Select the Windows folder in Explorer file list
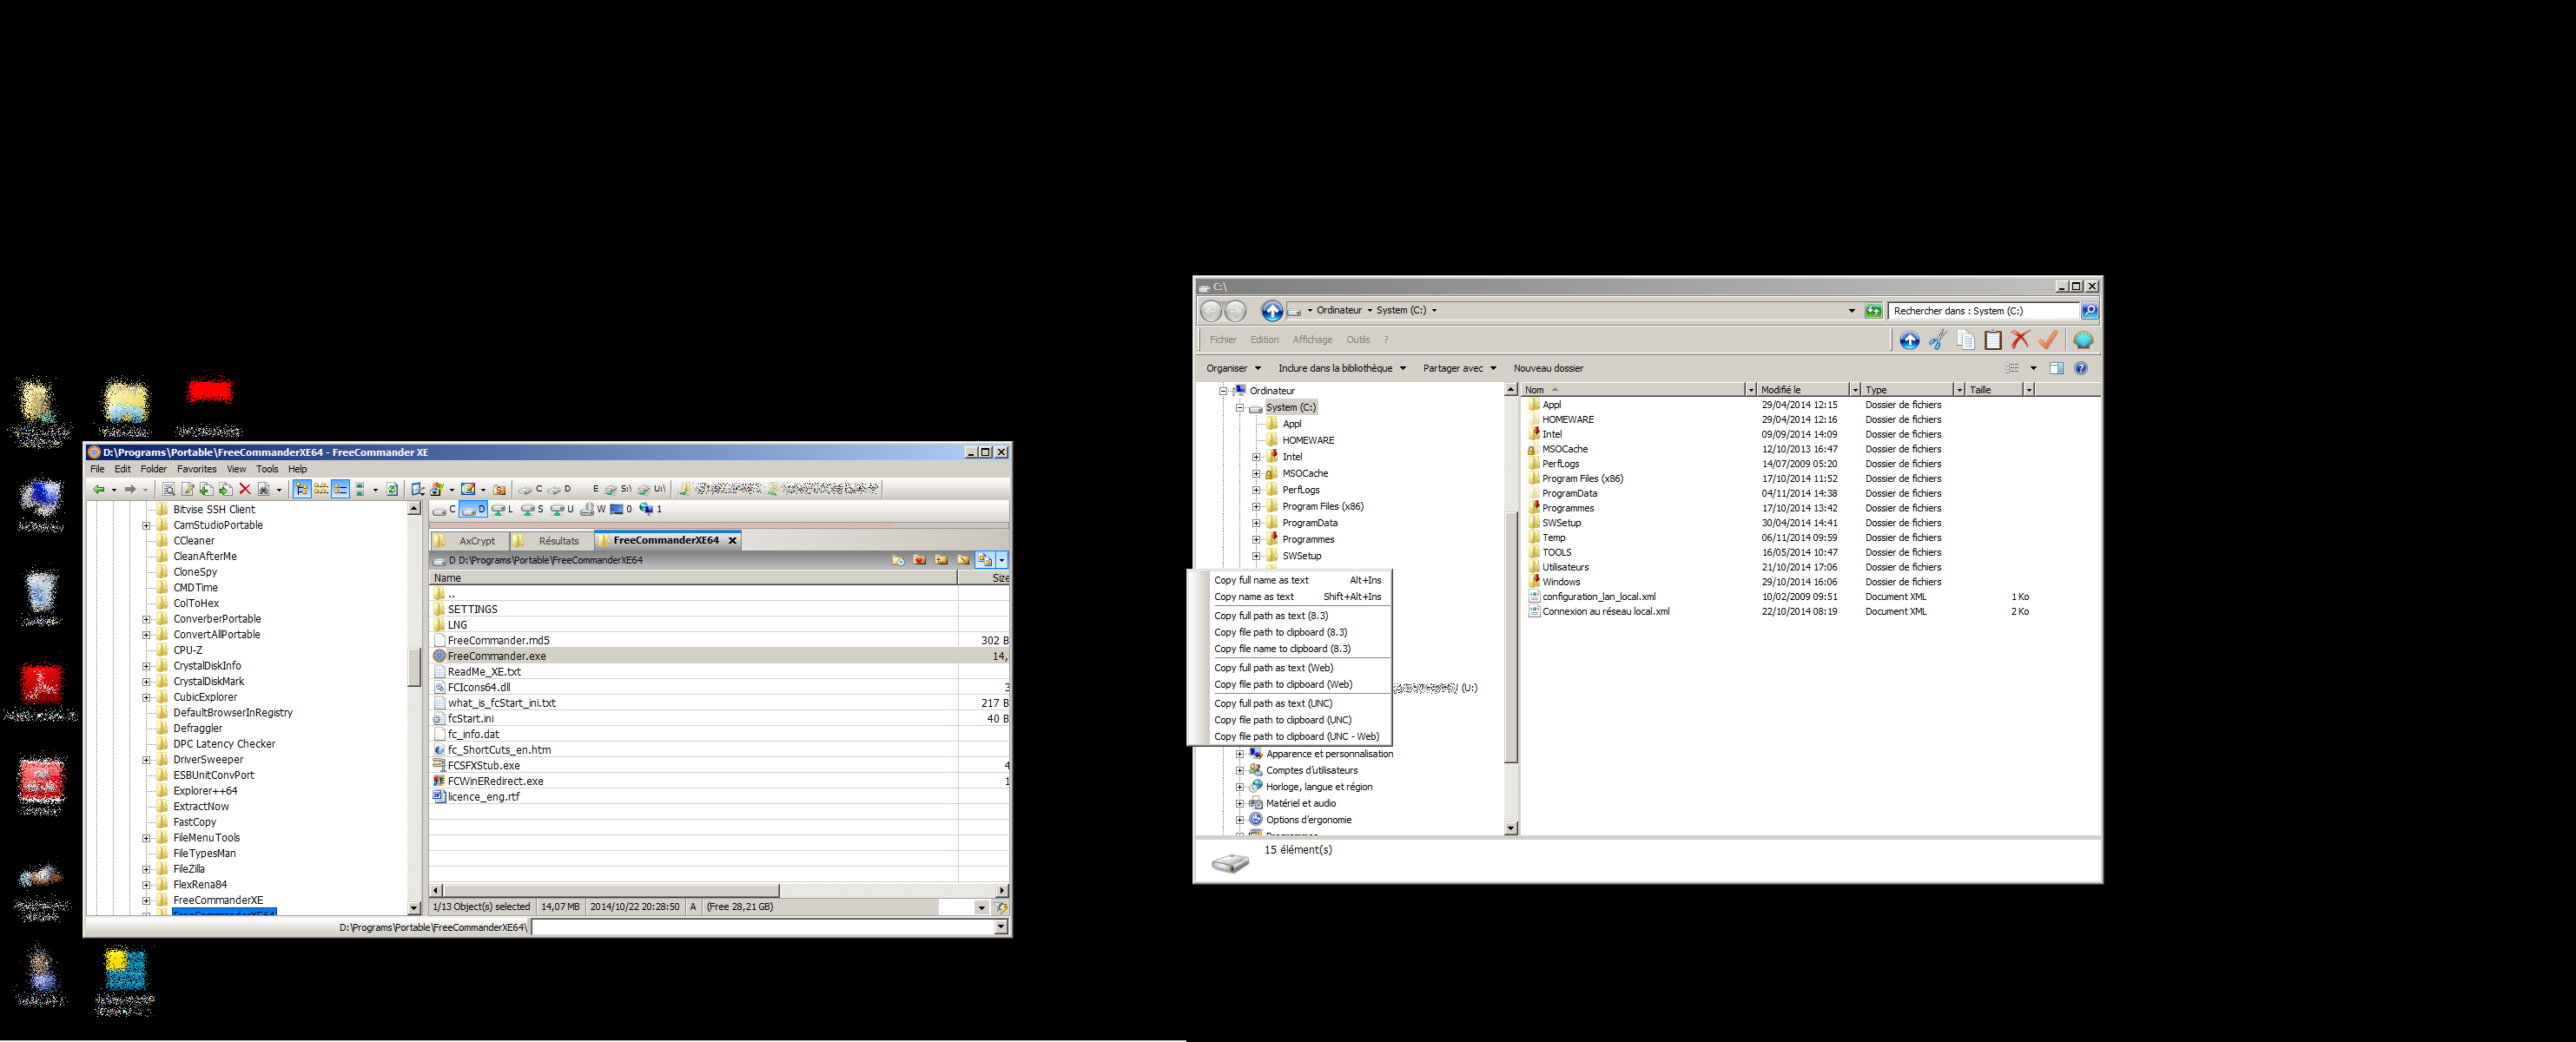Screen dimensions: 2576x1042 1560,582
